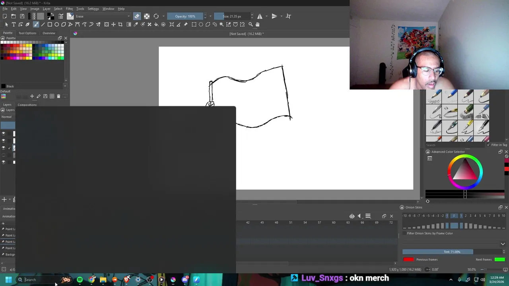Add a new color to the palette
The image size is (509, 286).
click(32, 96)
